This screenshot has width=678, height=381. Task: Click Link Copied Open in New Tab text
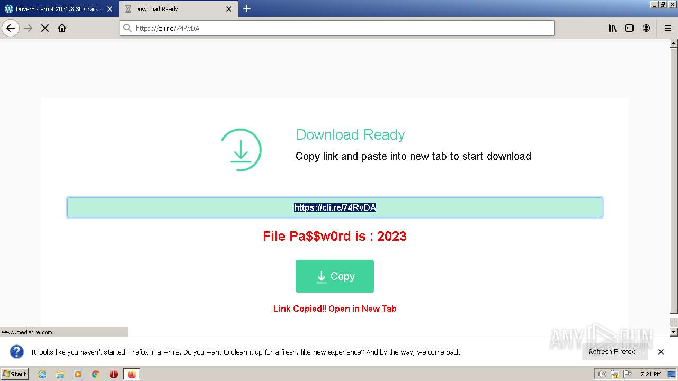click(x=335, y=309)
